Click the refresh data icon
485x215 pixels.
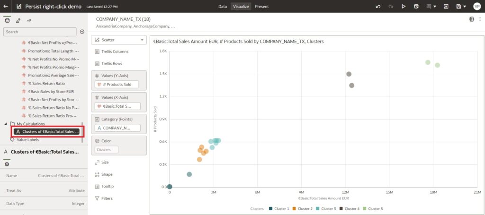(416, 6)
